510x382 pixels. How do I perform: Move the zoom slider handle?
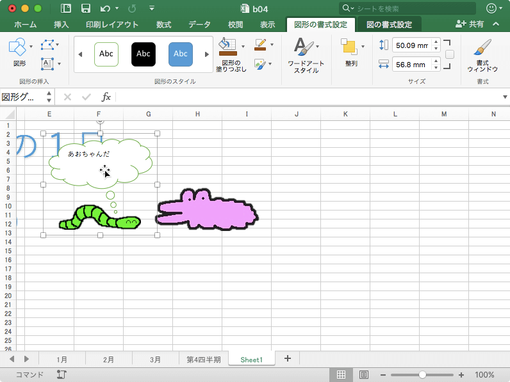[422, 375]
